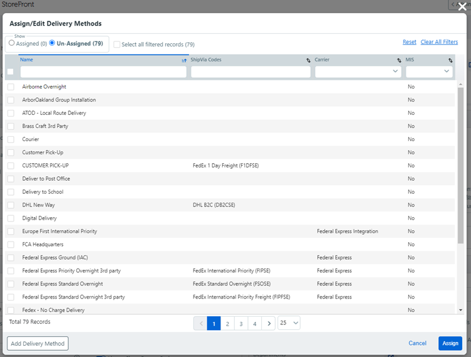Select the Assigned radio button

12,43
